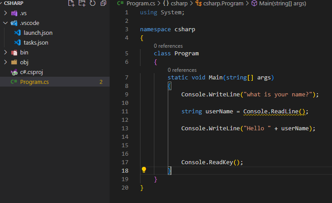Click csharp.Program breadcrumb item
The height and width of the screenshot is (203, 332).
tap(223, 4)
